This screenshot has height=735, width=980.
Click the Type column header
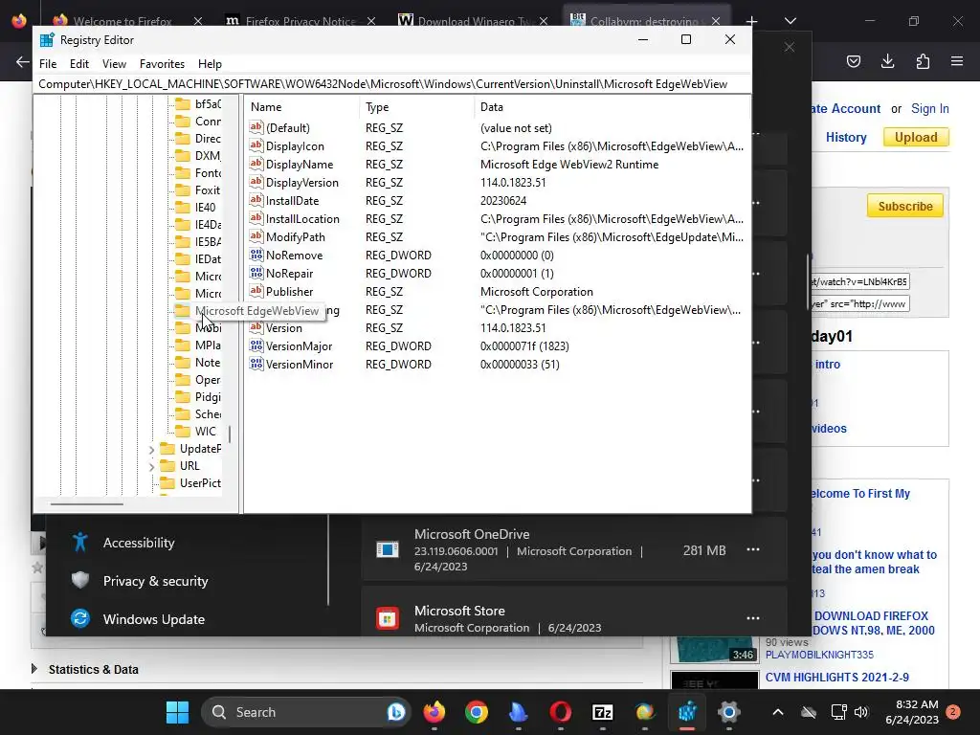(x=377, y=107)
